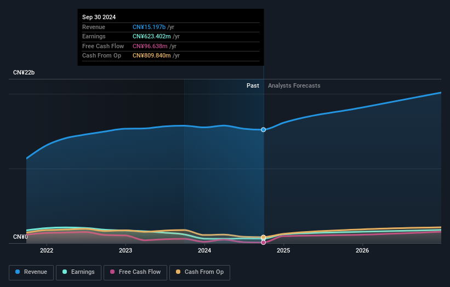Click the Cash From Op label in tooltip

click(101, 56)
